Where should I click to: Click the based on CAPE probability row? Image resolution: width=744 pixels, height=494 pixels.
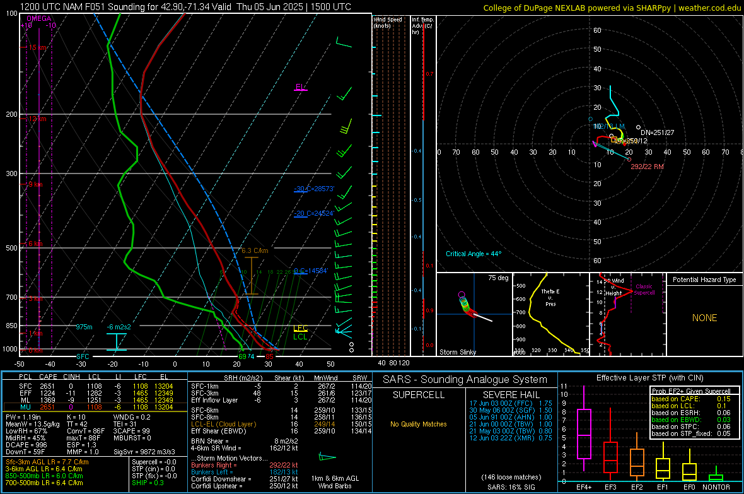click(x=691, y=399)
